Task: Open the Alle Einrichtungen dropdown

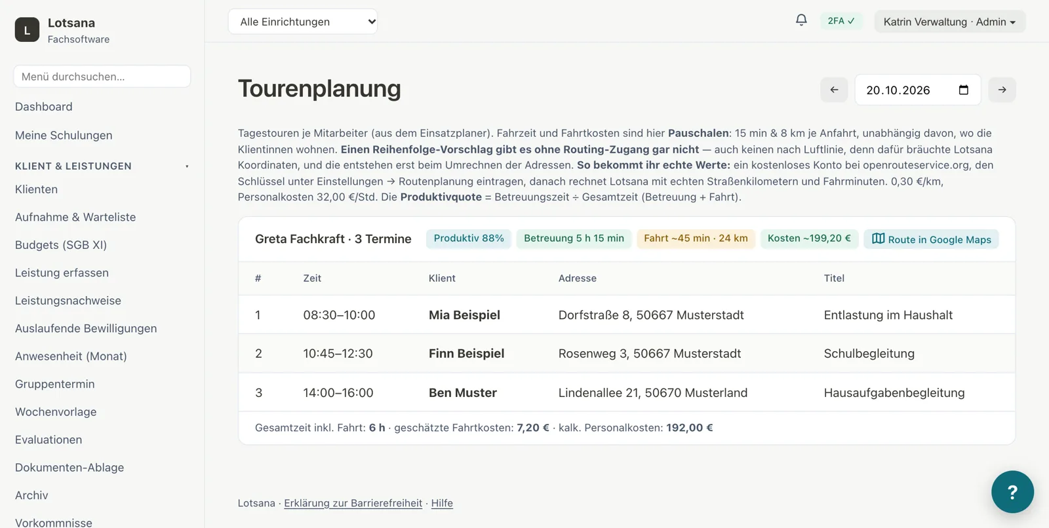Action: point(303,22)
